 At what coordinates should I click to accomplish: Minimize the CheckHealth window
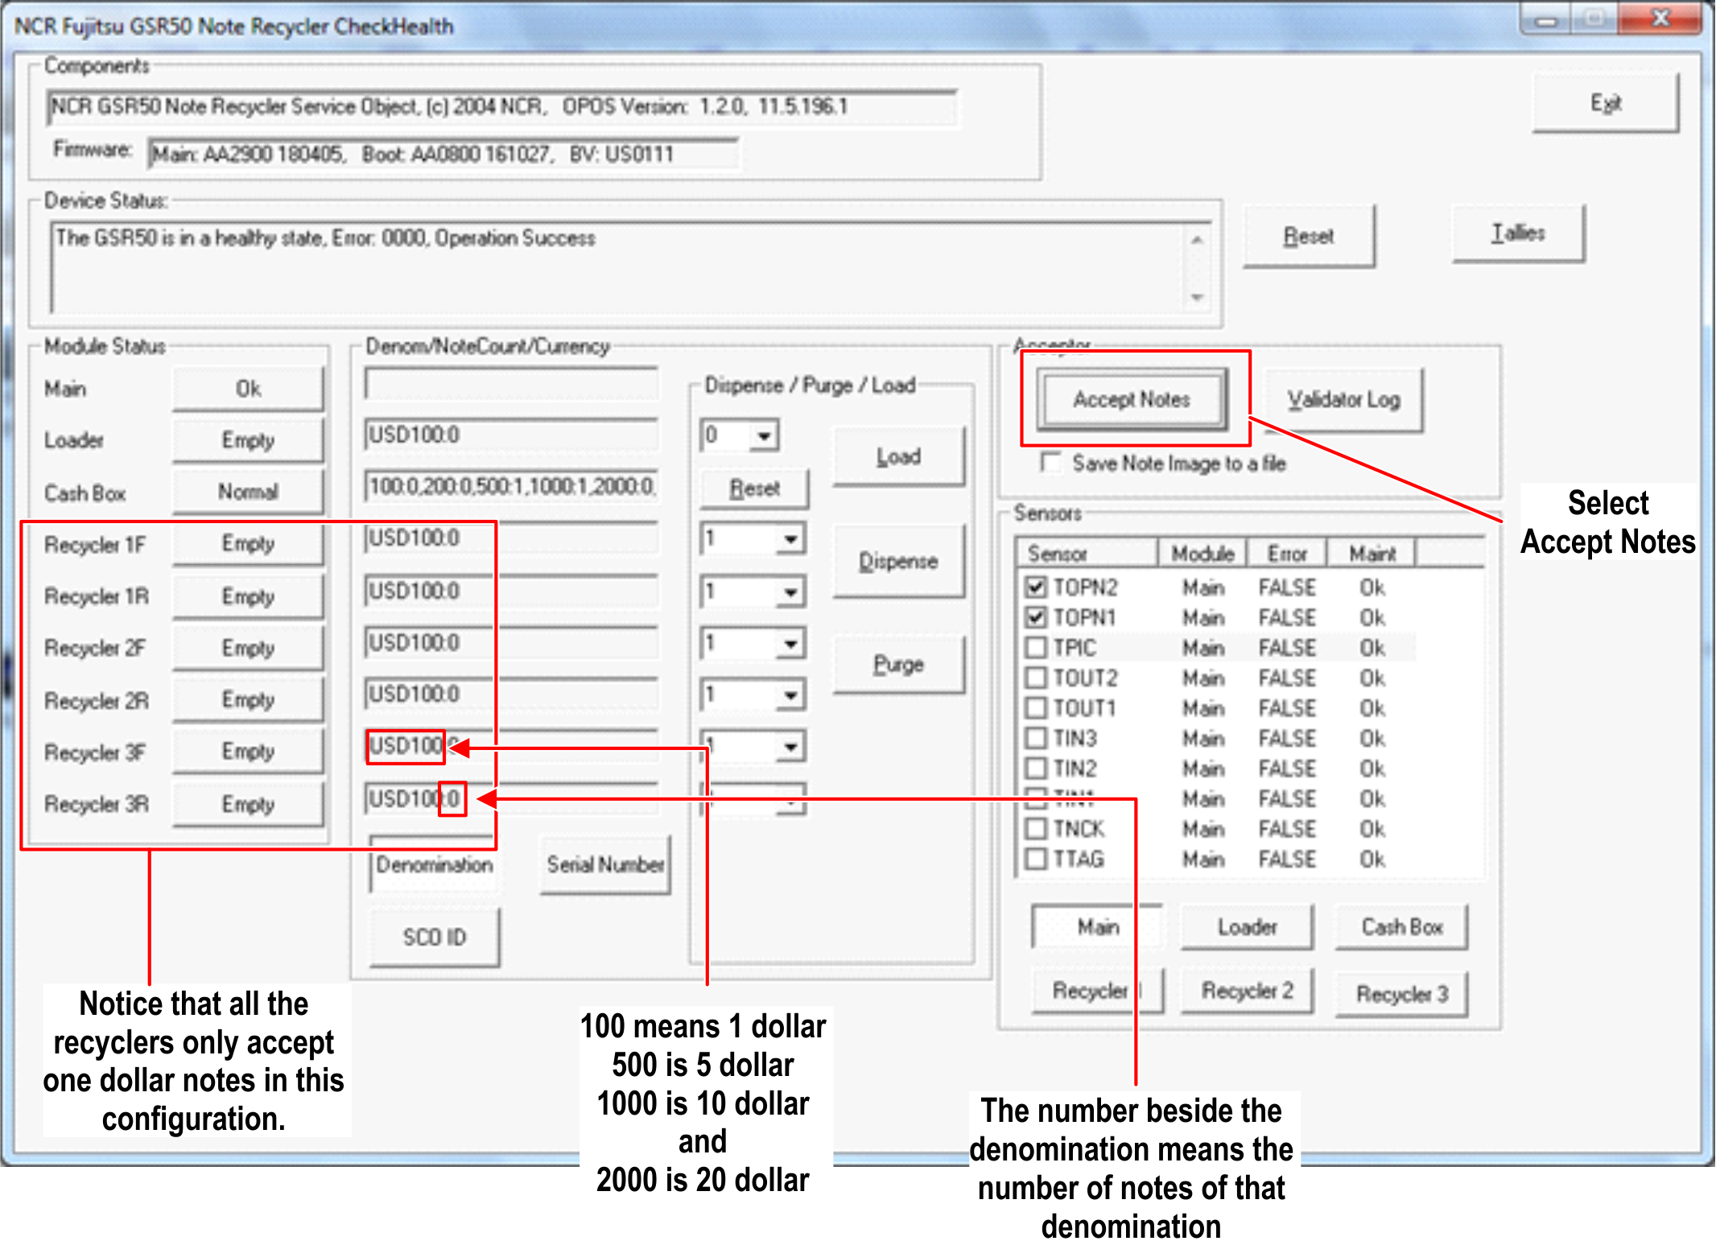coord(1546,19)
